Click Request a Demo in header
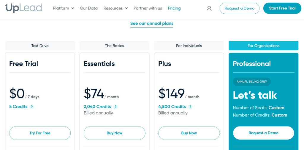The width and height of the screenshot is (304, 150). (239, 8)
